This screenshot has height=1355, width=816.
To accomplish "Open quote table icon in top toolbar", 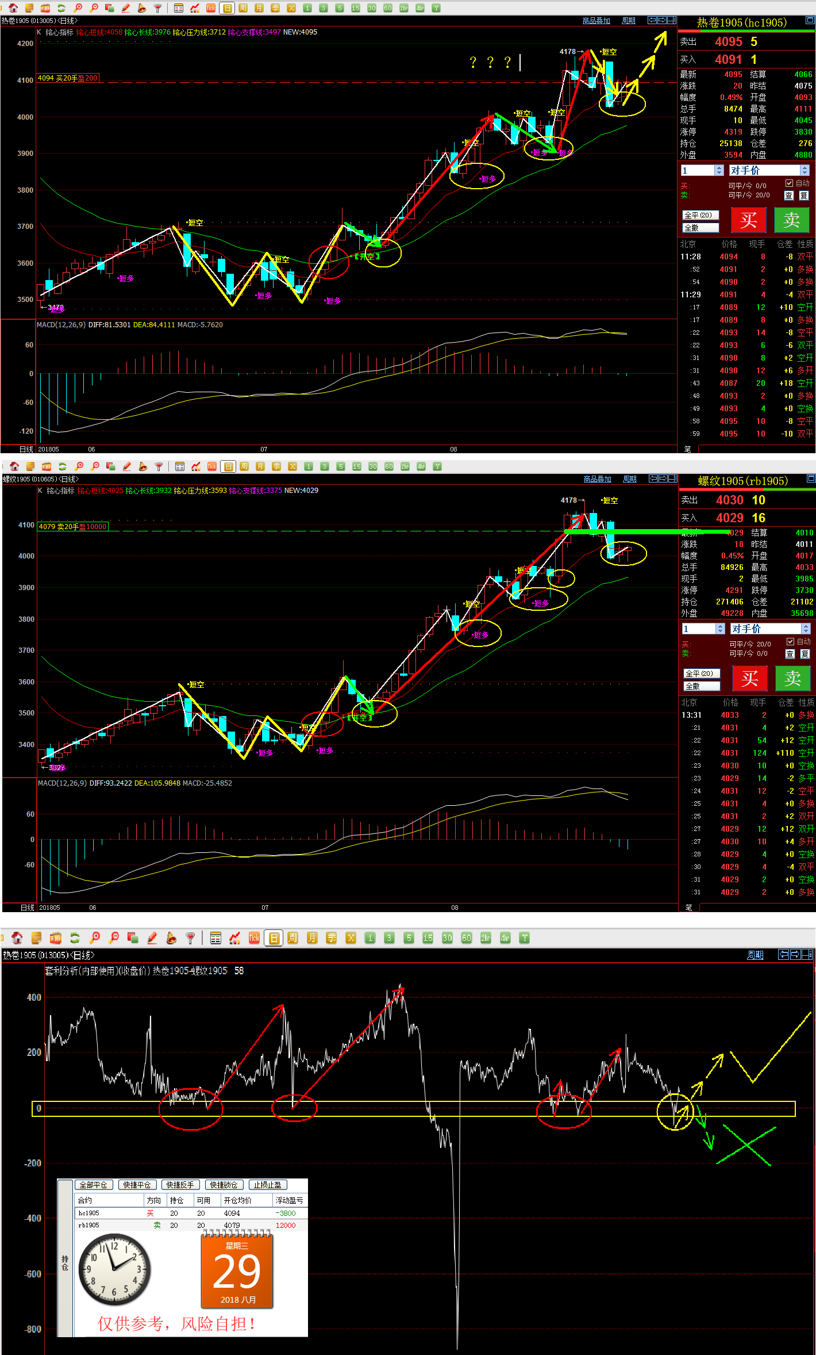I will [x=179, y=8].
